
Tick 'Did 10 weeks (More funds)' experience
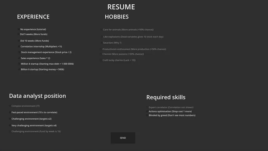point(18,41)
